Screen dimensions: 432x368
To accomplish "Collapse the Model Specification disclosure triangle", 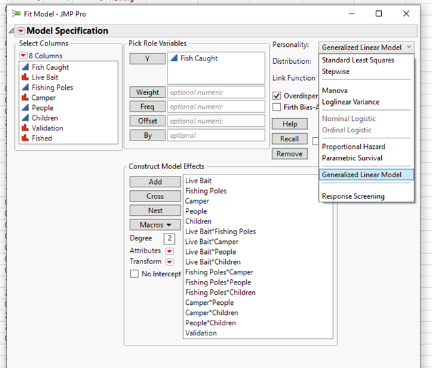I will coord(11,31).
